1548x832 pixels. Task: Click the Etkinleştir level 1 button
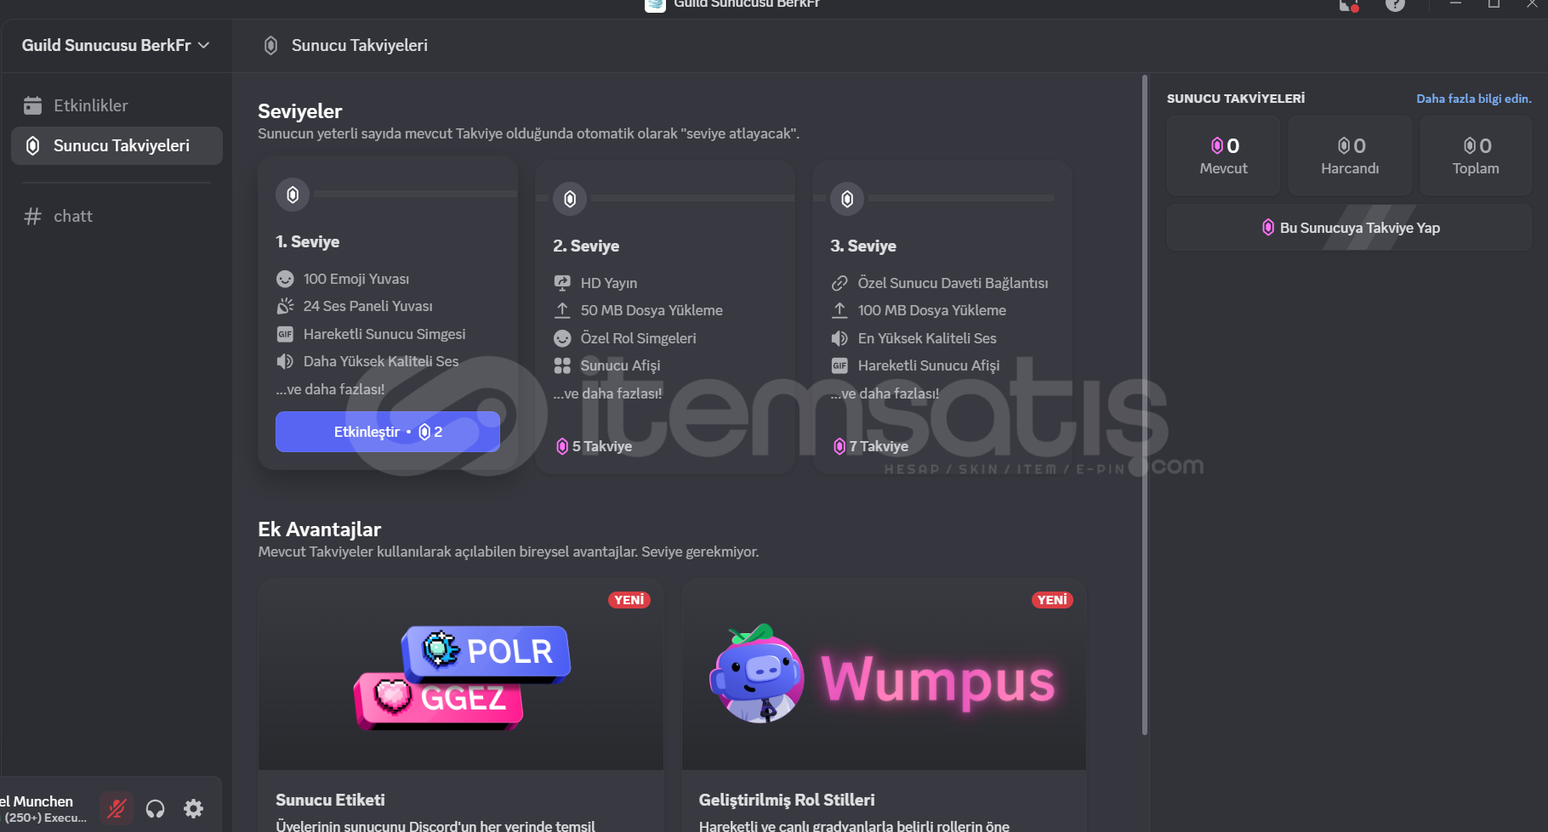pos(387,432)
